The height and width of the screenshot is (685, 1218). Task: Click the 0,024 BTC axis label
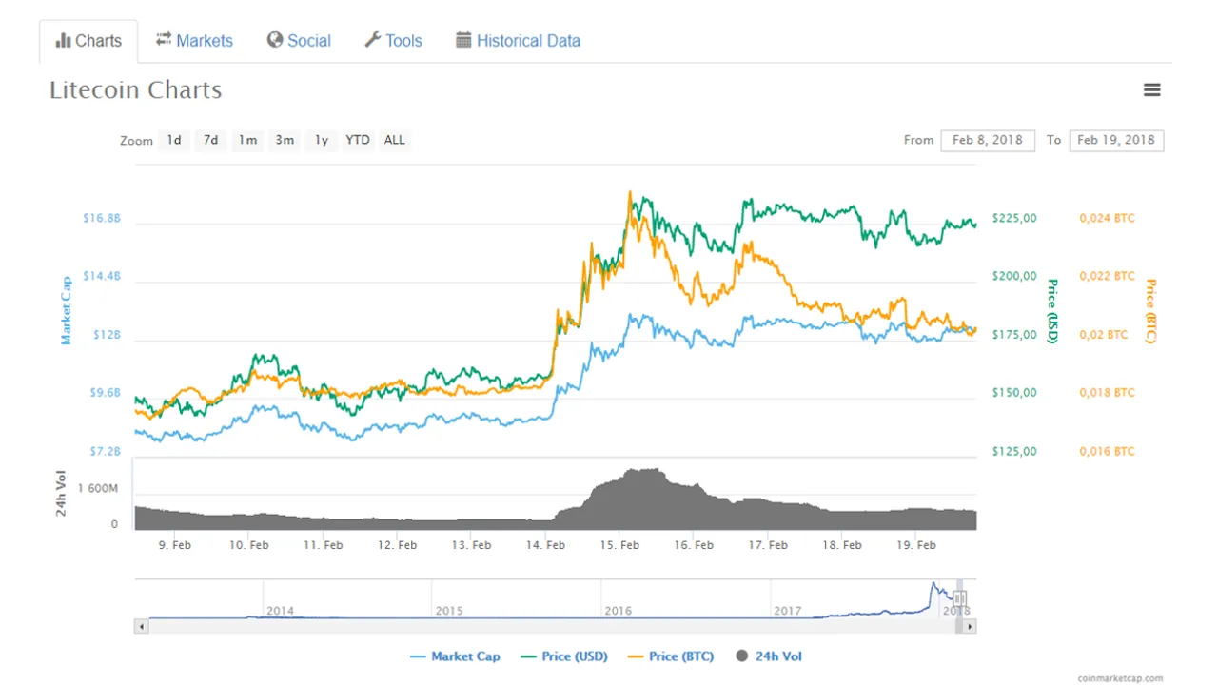pos(1108,218)
